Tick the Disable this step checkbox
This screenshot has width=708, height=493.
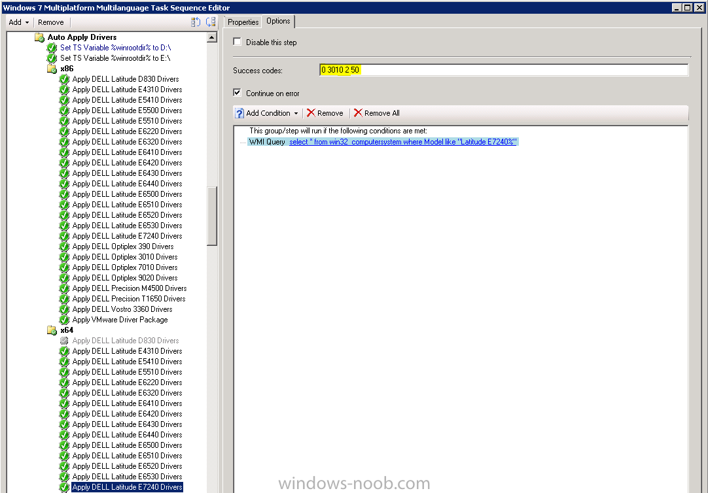pos(237,42)
